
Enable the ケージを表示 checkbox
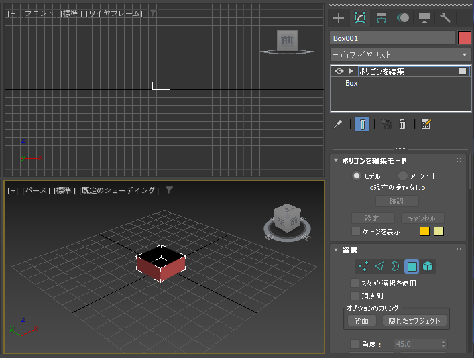click(x=356, y=231)
